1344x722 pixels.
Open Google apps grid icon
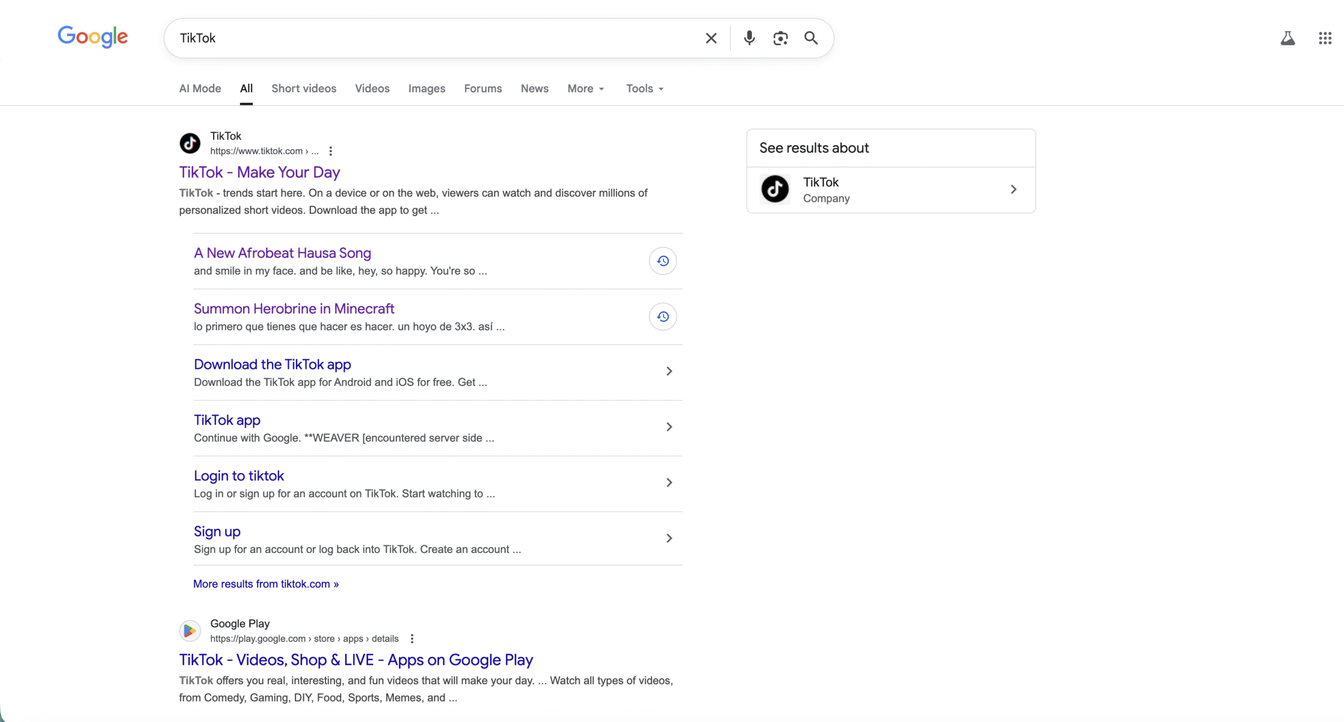tap(1325, 38)
